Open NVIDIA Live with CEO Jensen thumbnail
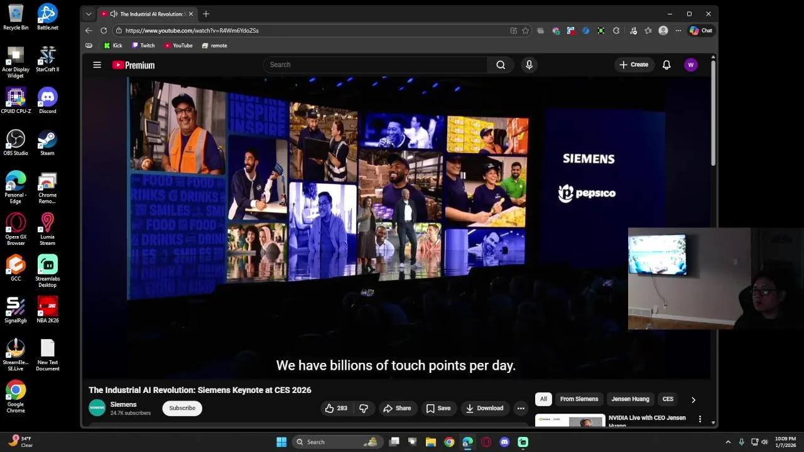This screenshot has height=452, width=804. (x=570, y=421)
